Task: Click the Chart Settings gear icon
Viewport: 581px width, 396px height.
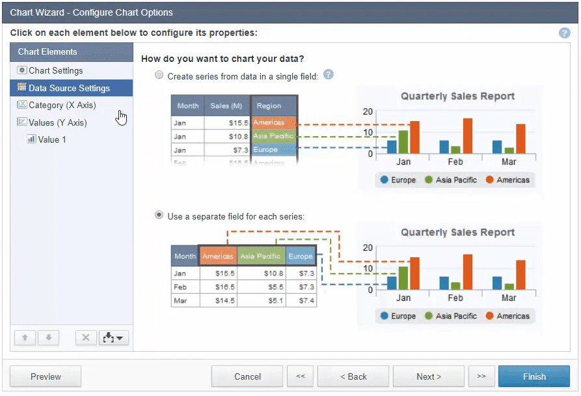Action: pyautogui.click(x=22, y=70)
